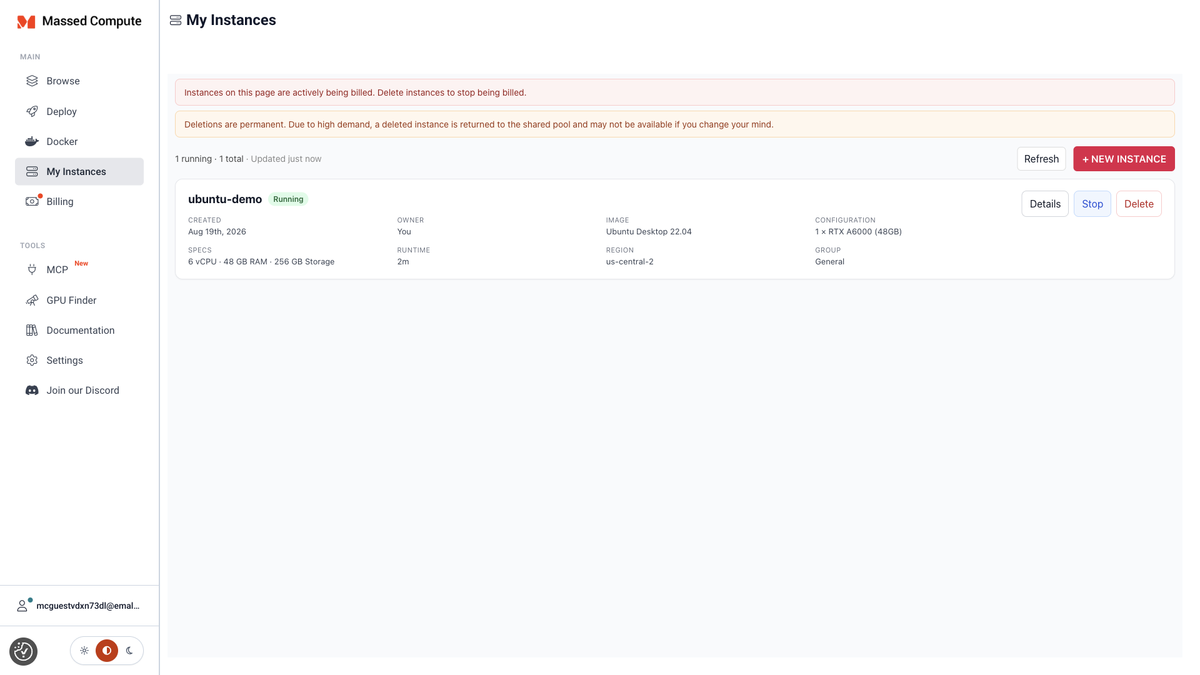Image resolution: width=1200 pixels, height=675 pixels.
Task: Open Settings from the sidebar
Action: (79, 360)
